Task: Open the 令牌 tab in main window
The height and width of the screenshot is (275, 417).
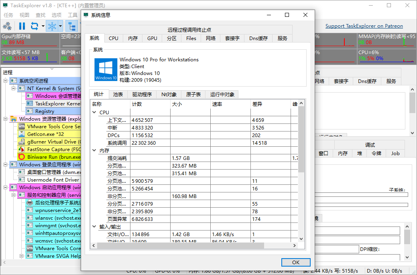Action: tap(376, 153)
